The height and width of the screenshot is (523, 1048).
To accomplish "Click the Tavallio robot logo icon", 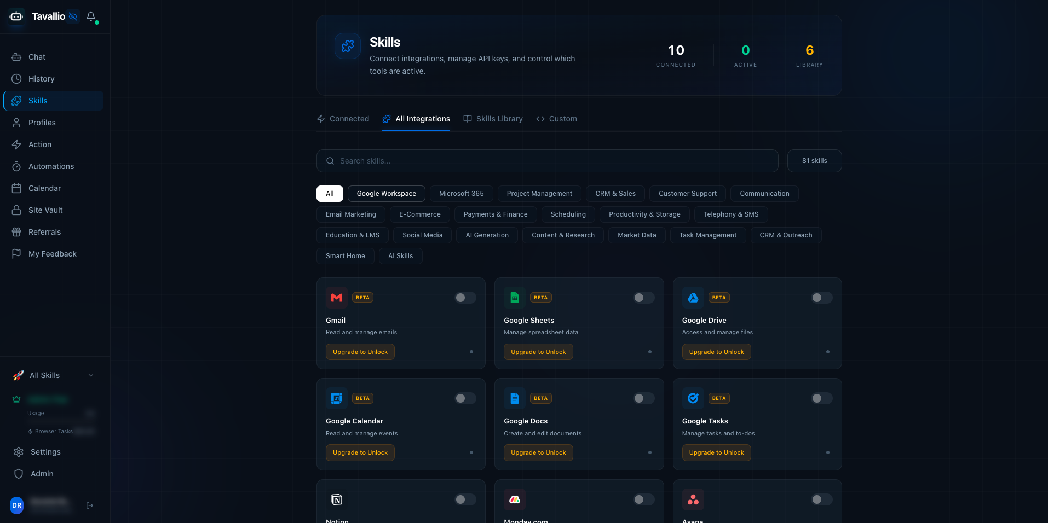I will point(16,16).
